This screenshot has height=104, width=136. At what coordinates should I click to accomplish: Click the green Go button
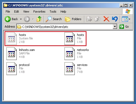[x=124, y=27]
